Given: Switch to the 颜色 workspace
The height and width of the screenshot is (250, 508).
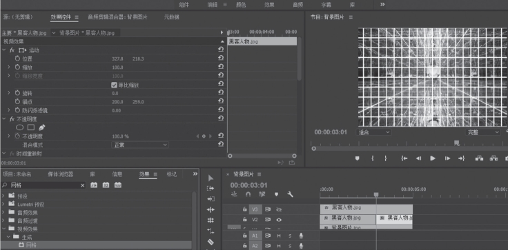Looking at the screenshot, I should coord(241,5).
